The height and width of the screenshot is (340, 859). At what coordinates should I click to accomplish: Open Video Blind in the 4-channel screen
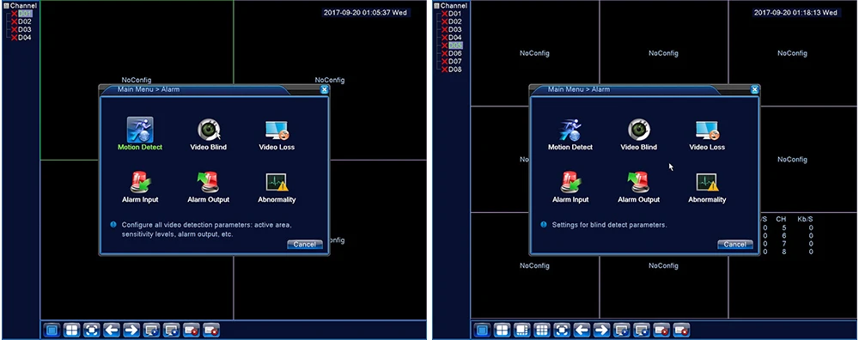click(208, 135)
